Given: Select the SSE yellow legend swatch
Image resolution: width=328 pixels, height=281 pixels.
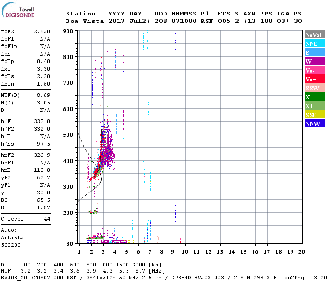Looking at the screenshot, I should click(315, 115).
